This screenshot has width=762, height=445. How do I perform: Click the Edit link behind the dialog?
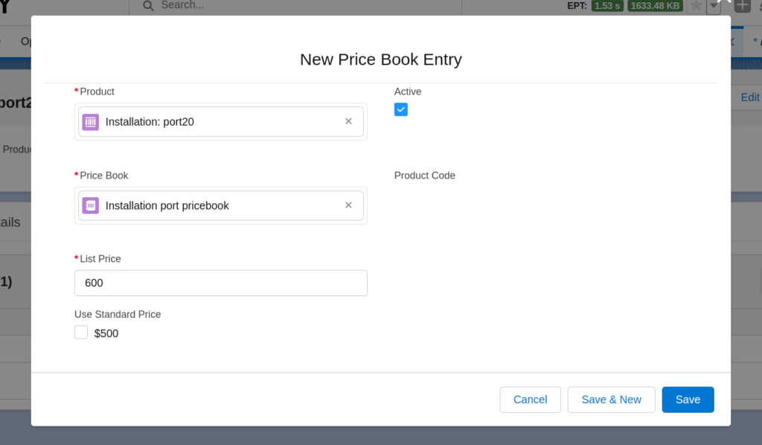[x=749, y=97]
